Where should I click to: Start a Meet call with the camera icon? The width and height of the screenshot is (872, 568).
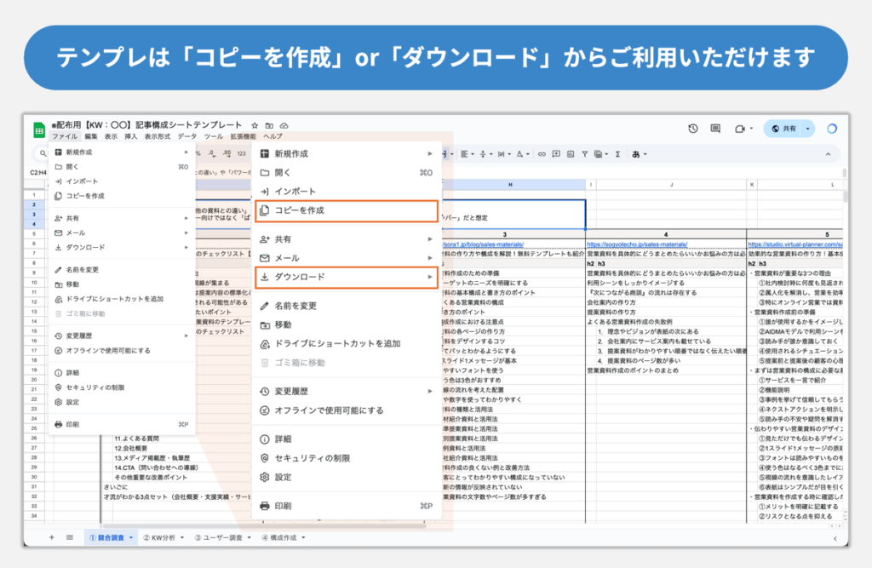pyautogui.click(x=739, y=129)
